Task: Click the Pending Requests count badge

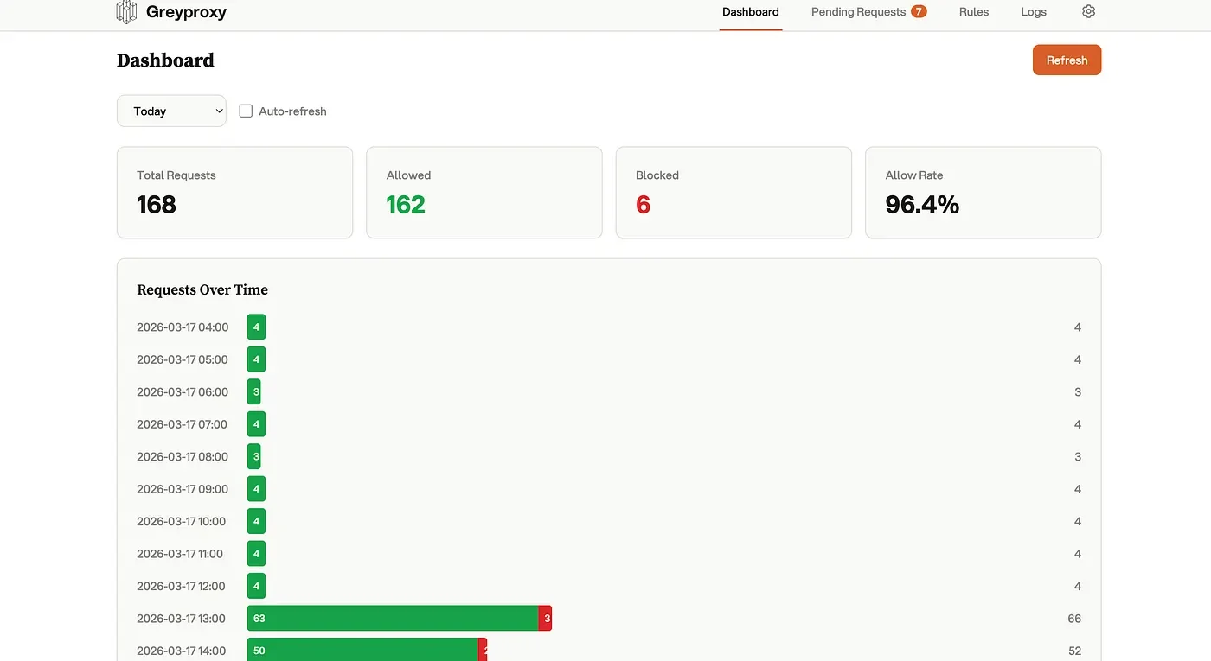Action: click(x=919, y=12)
